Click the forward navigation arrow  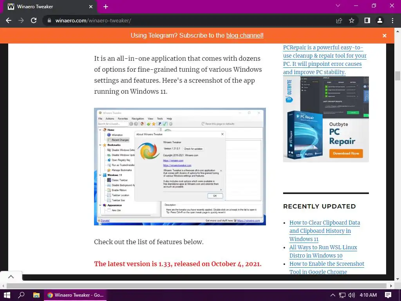pyautogui.click(x=21, y=20)
